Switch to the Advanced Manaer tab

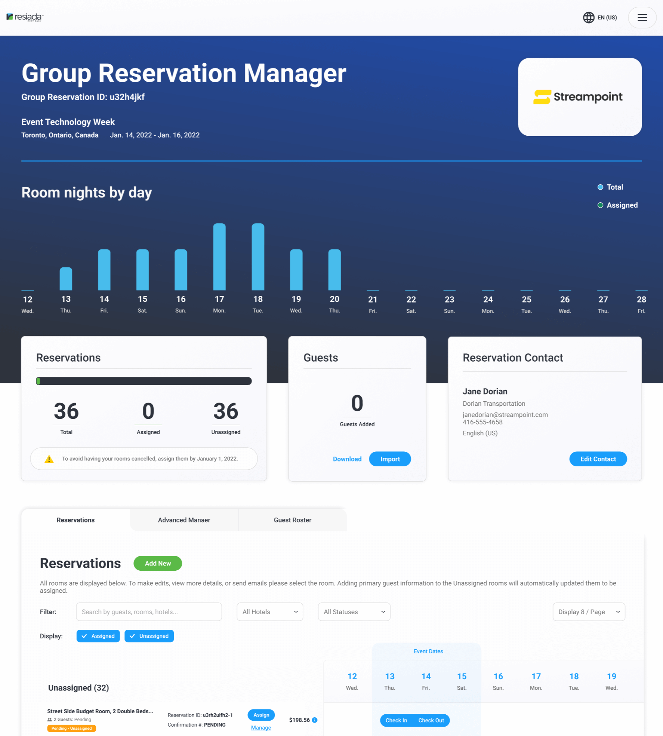point(184,520)
